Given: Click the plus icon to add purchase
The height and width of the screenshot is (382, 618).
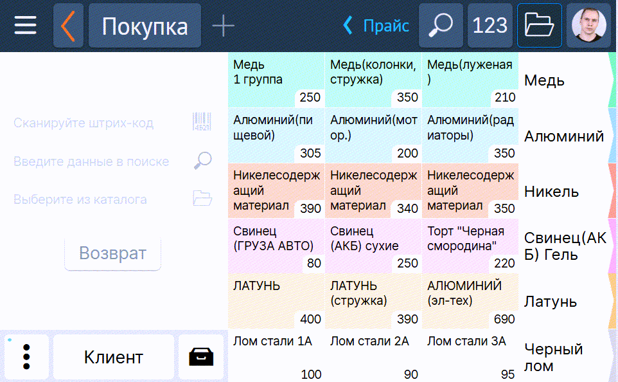Looking at the screenshot, I should pyautogui.click(x=223, y=26).
